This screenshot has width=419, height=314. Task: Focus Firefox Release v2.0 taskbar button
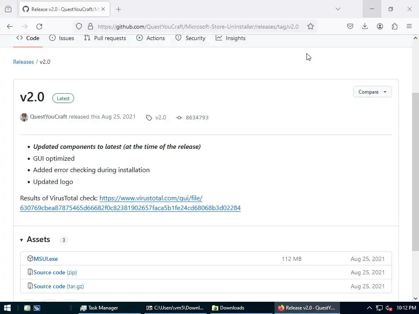pos(307,308)
